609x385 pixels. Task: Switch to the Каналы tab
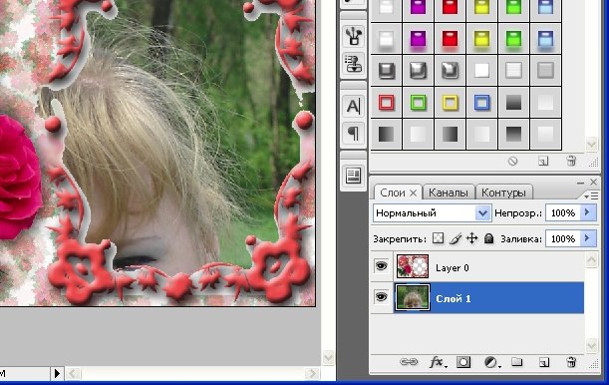click(449, 192)
